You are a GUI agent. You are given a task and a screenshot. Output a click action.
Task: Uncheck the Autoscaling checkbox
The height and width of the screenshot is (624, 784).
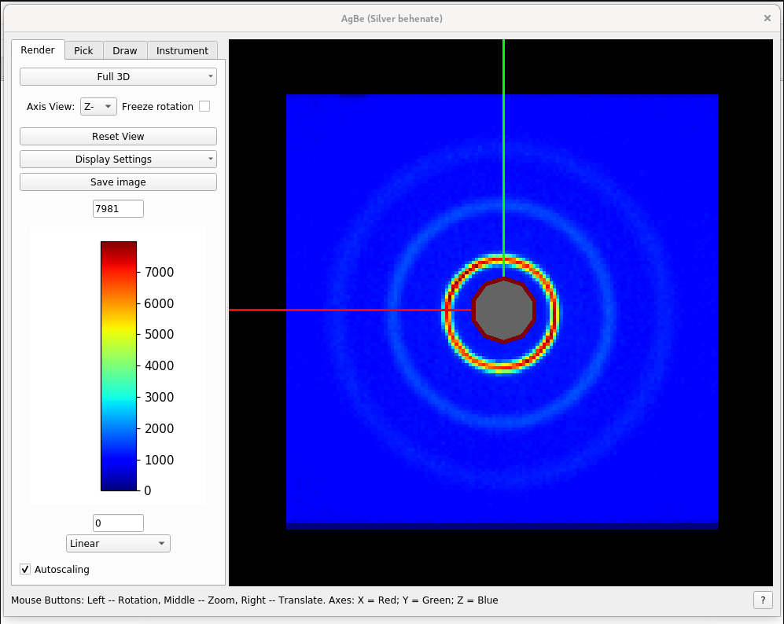[25, 569]
